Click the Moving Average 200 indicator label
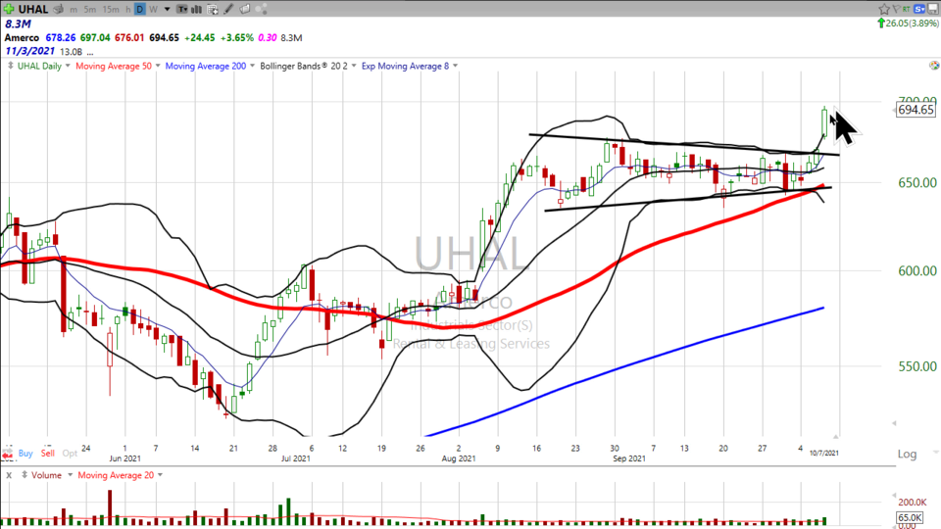The image size is (941, 529). tap(205, 67)
